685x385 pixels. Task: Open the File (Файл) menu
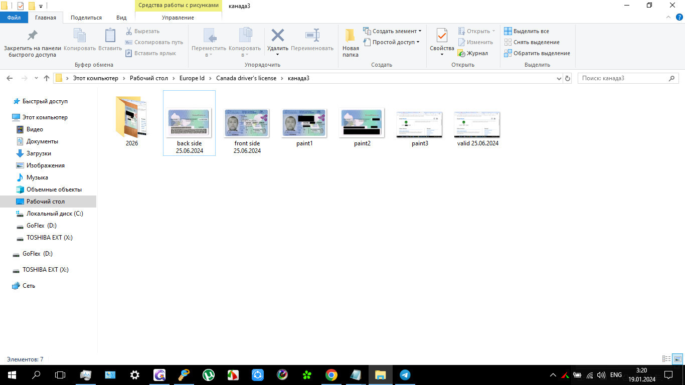14,18
